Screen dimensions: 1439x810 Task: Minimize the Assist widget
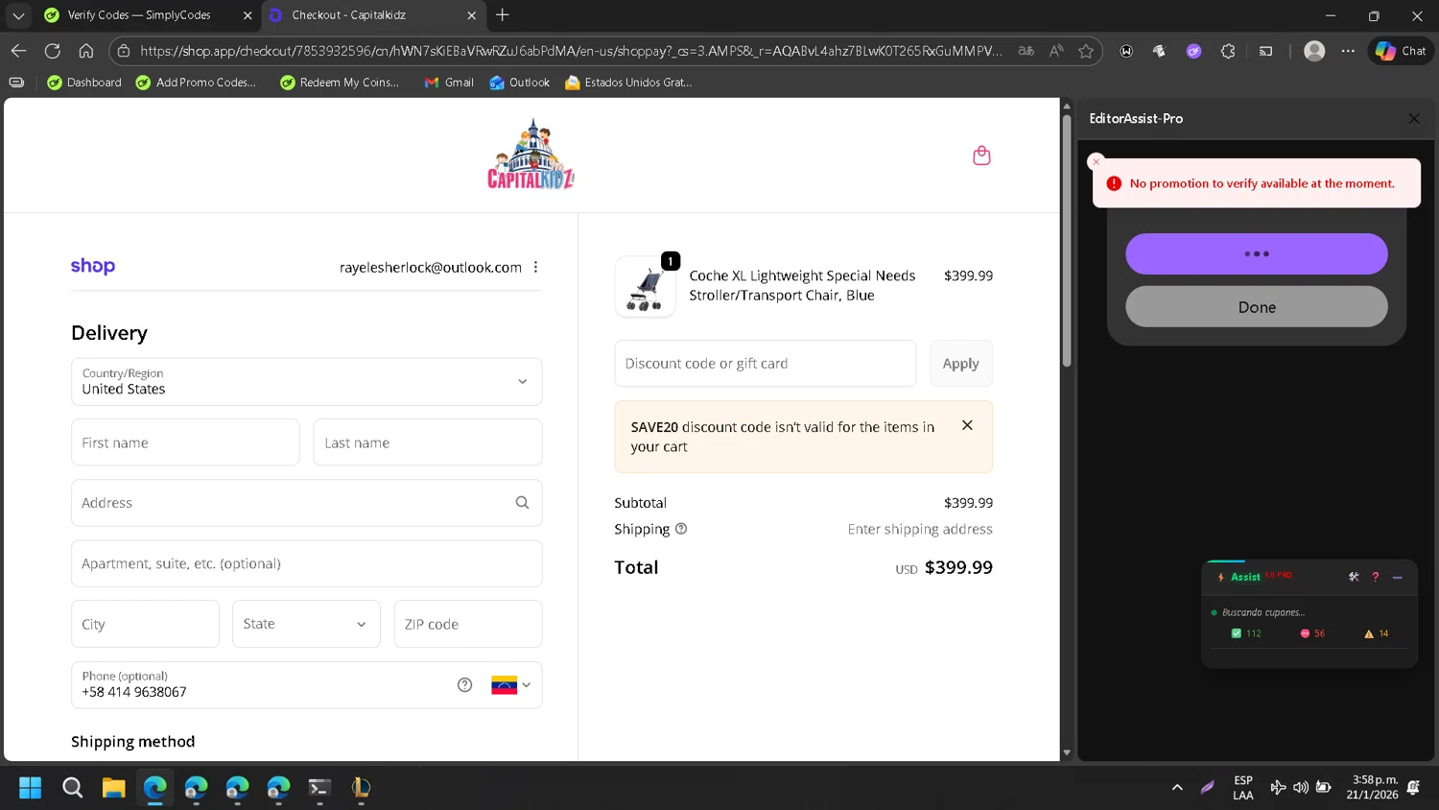1397,577
